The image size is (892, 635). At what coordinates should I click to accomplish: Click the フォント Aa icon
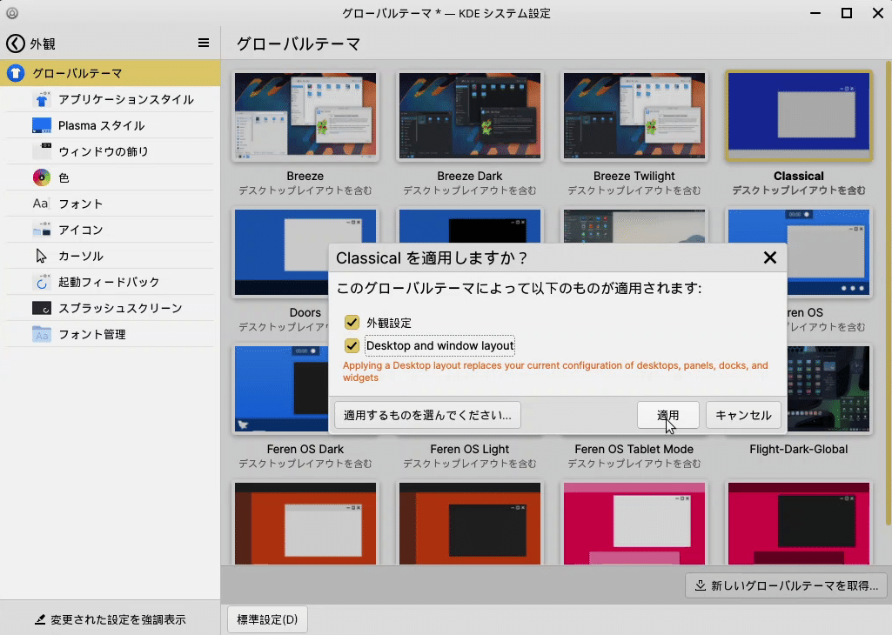click(x=40, y=204)
